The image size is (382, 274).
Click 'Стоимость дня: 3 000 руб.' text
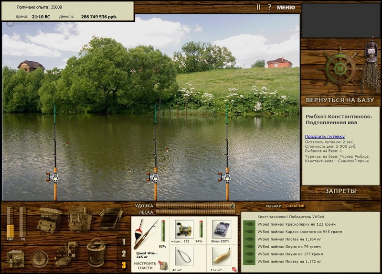pos(330,146)
